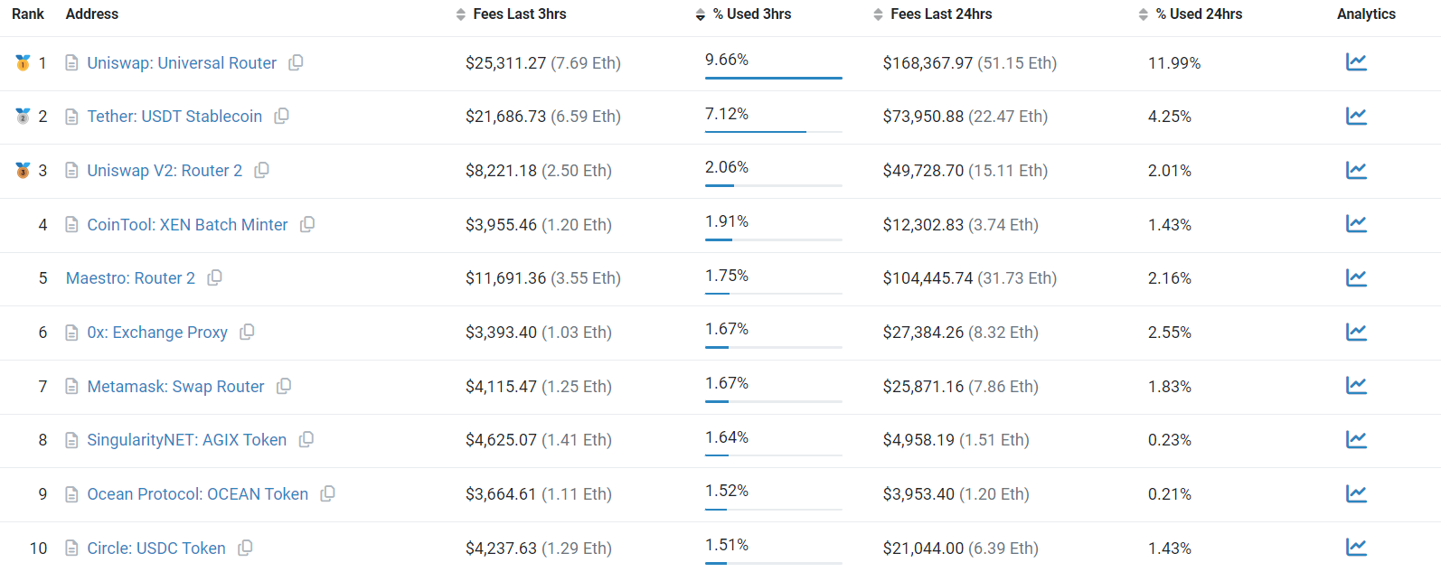Click contract icon next to Metamask: Swap Router
Viewport: 1441px width, 572px height.
point(71,387)
